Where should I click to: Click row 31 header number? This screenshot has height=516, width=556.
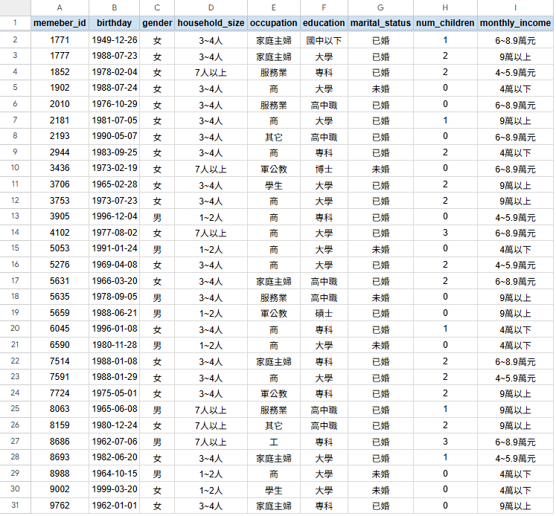coord(15,506)
